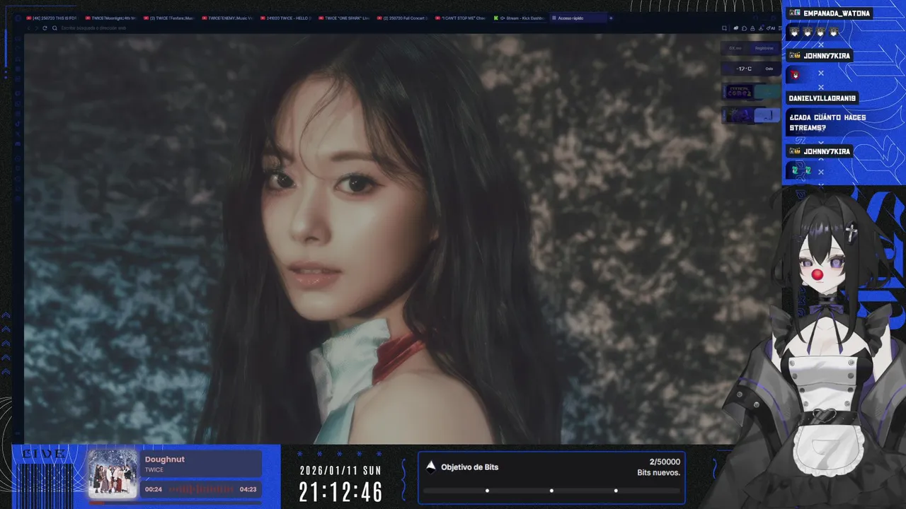
Task: Select the 'TWICE ONE SPARK' tab
Action: tap(344, 18)
